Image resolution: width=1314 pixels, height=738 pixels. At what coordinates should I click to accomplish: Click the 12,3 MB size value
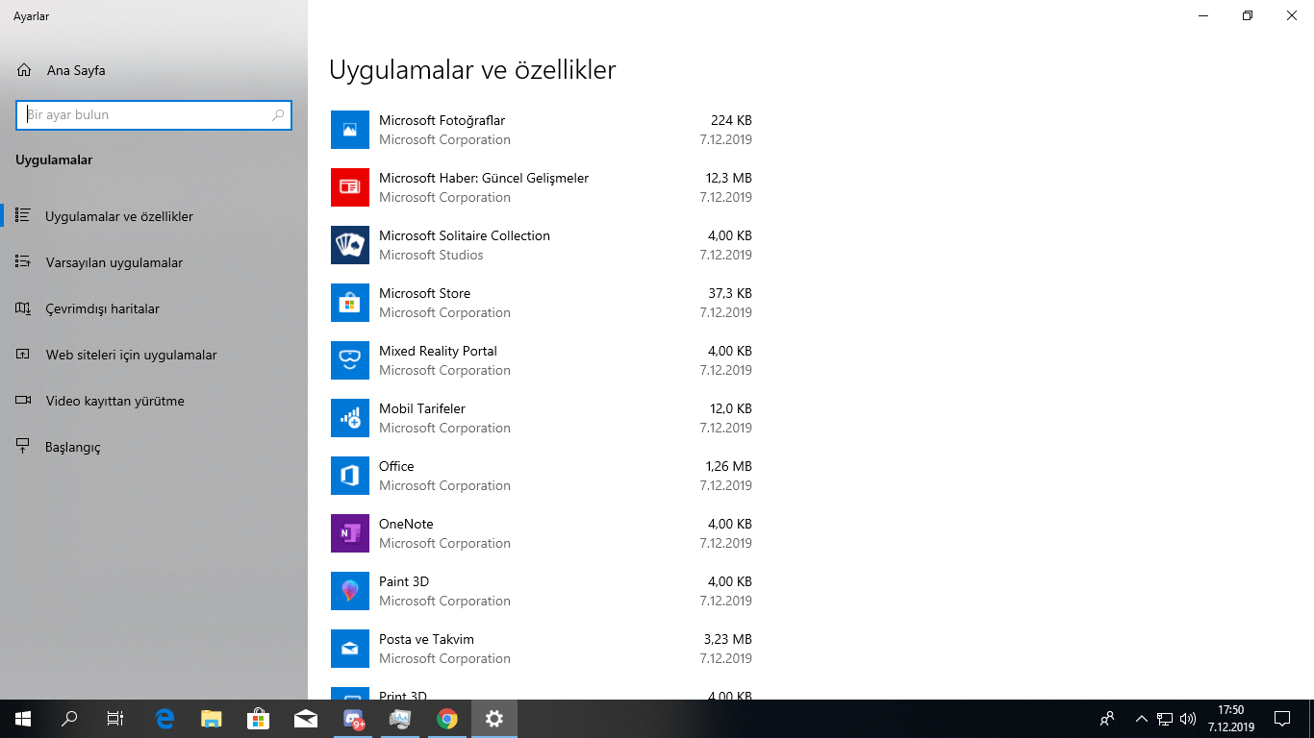(x=728, y=178)
